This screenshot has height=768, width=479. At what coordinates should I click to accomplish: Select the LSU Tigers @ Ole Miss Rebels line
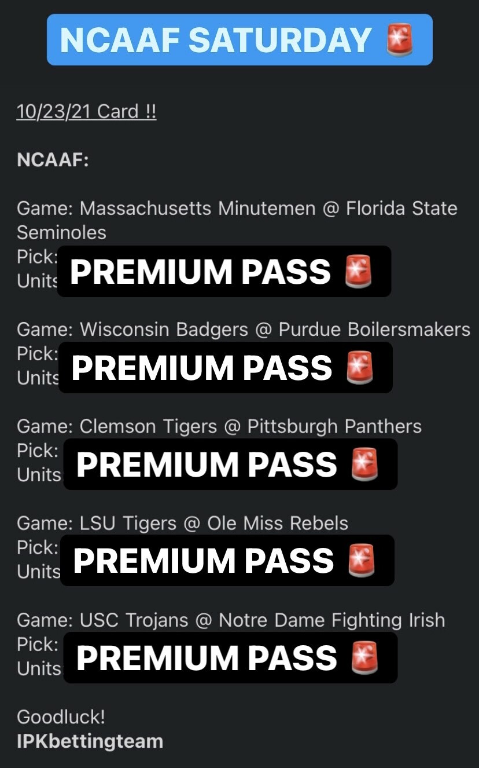click(x=182, y=523)
